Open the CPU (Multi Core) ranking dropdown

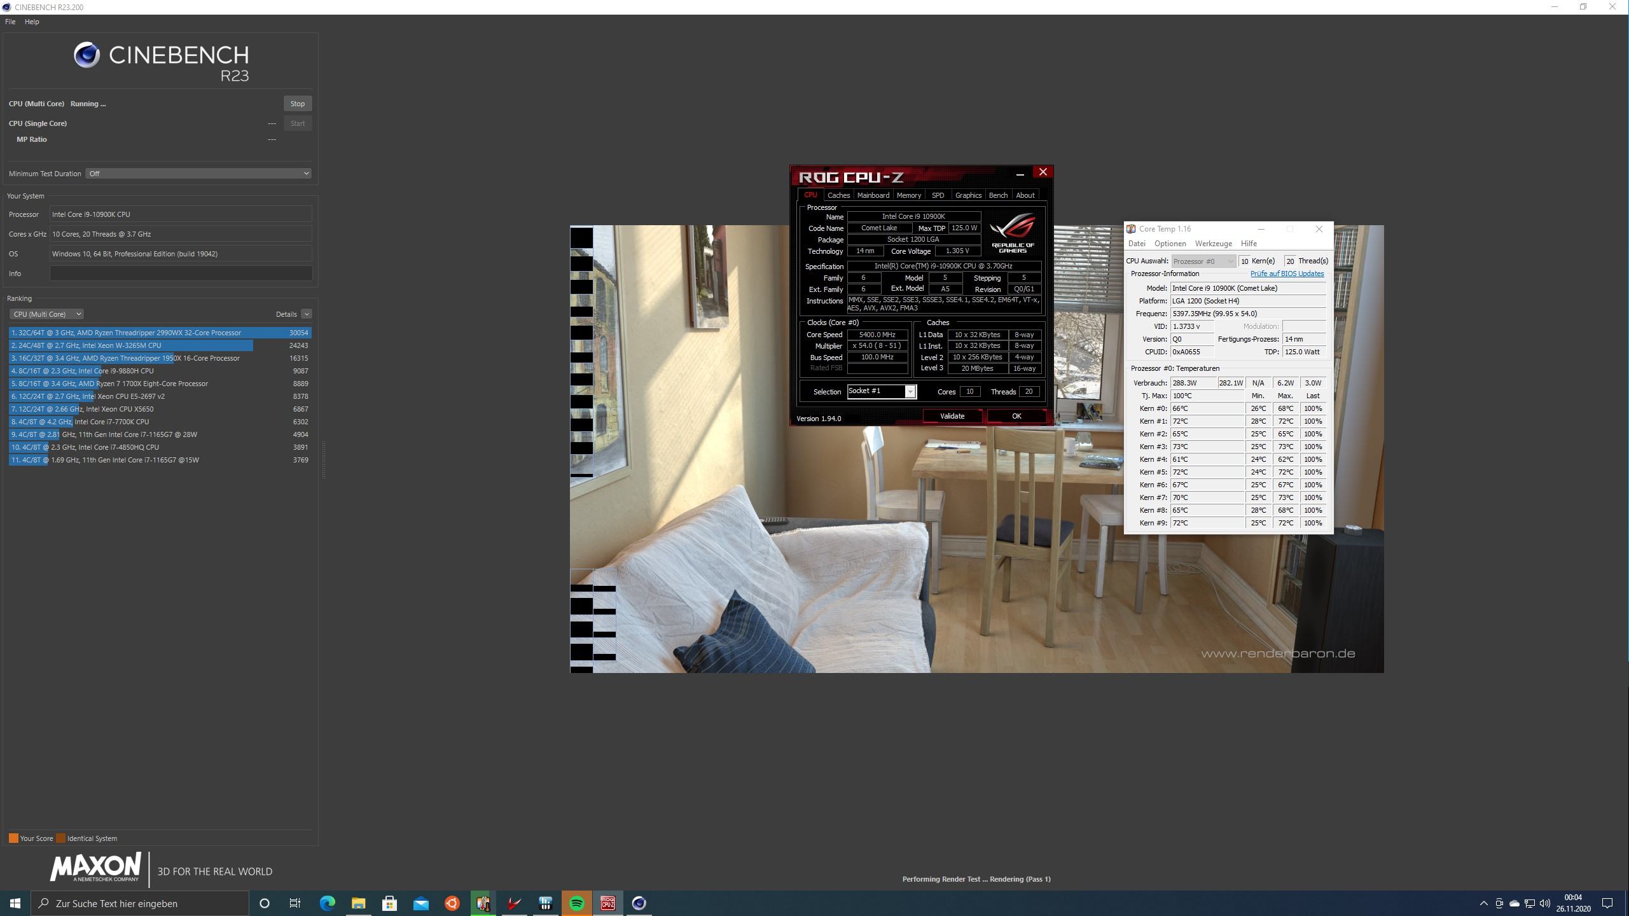pos(46,314)
